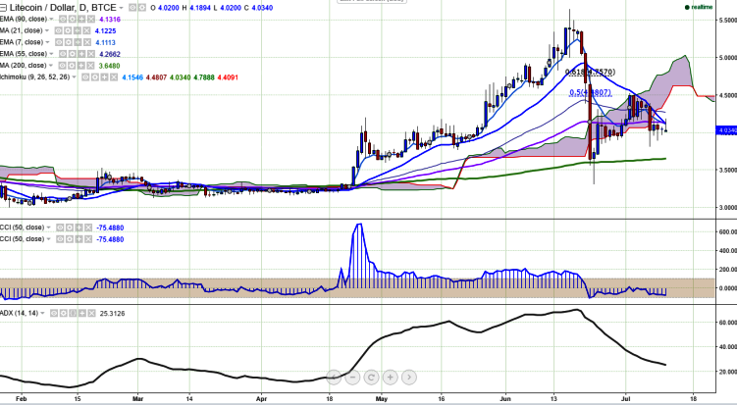This screenshot has width=737, height=405.
Task: Click the Ichimoku value 4.7888
Action: (x=204, y=77)
